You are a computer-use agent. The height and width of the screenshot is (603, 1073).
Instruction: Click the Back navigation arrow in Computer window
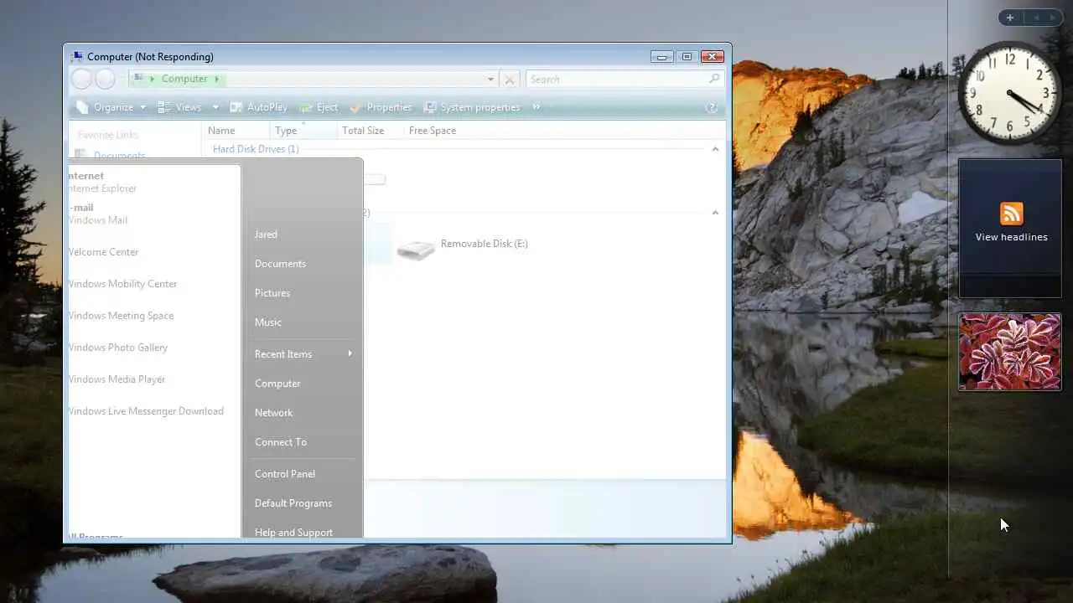coord(81,79)
